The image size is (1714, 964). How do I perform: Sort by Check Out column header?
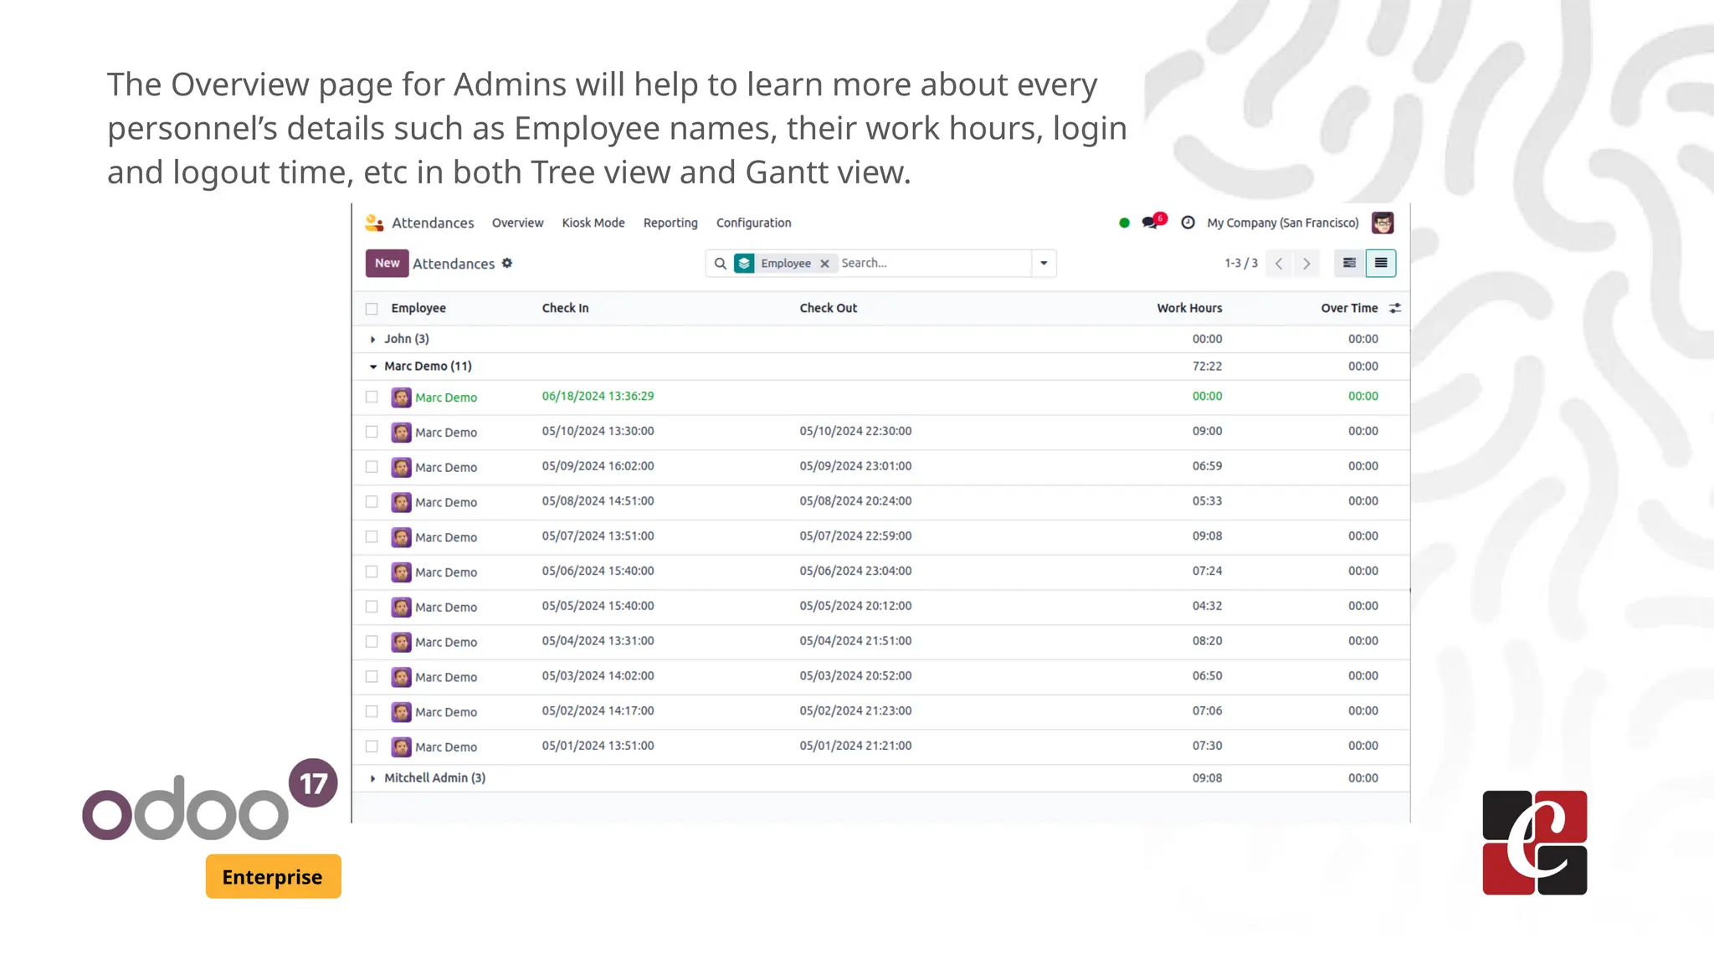(x=828, y=308)
